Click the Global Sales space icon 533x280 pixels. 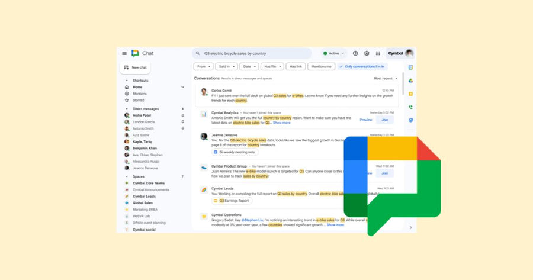pos(127,203)
